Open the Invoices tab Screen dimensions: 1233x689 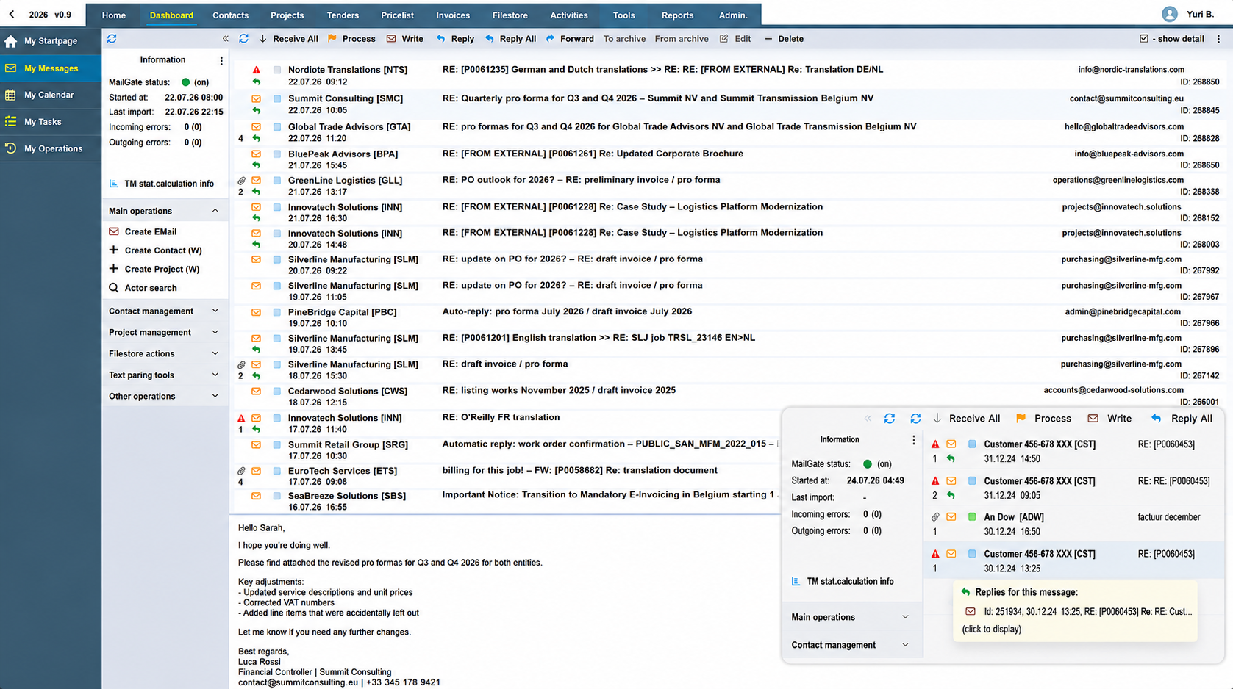[453, 15]
